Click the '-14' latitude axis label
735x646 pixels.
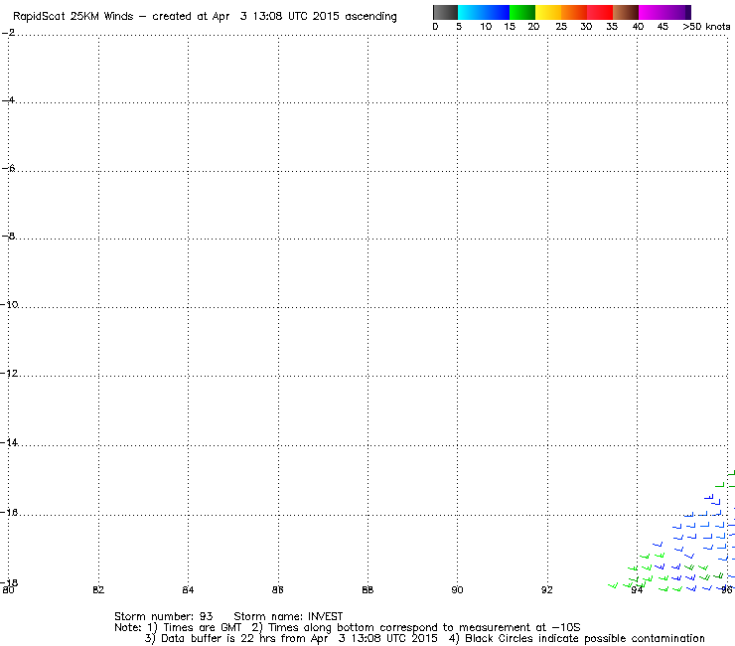point(9,442)
